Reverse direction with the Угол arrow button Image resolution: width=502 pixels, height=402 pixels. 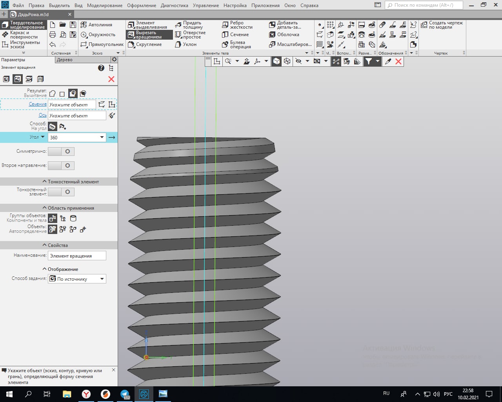112,137
